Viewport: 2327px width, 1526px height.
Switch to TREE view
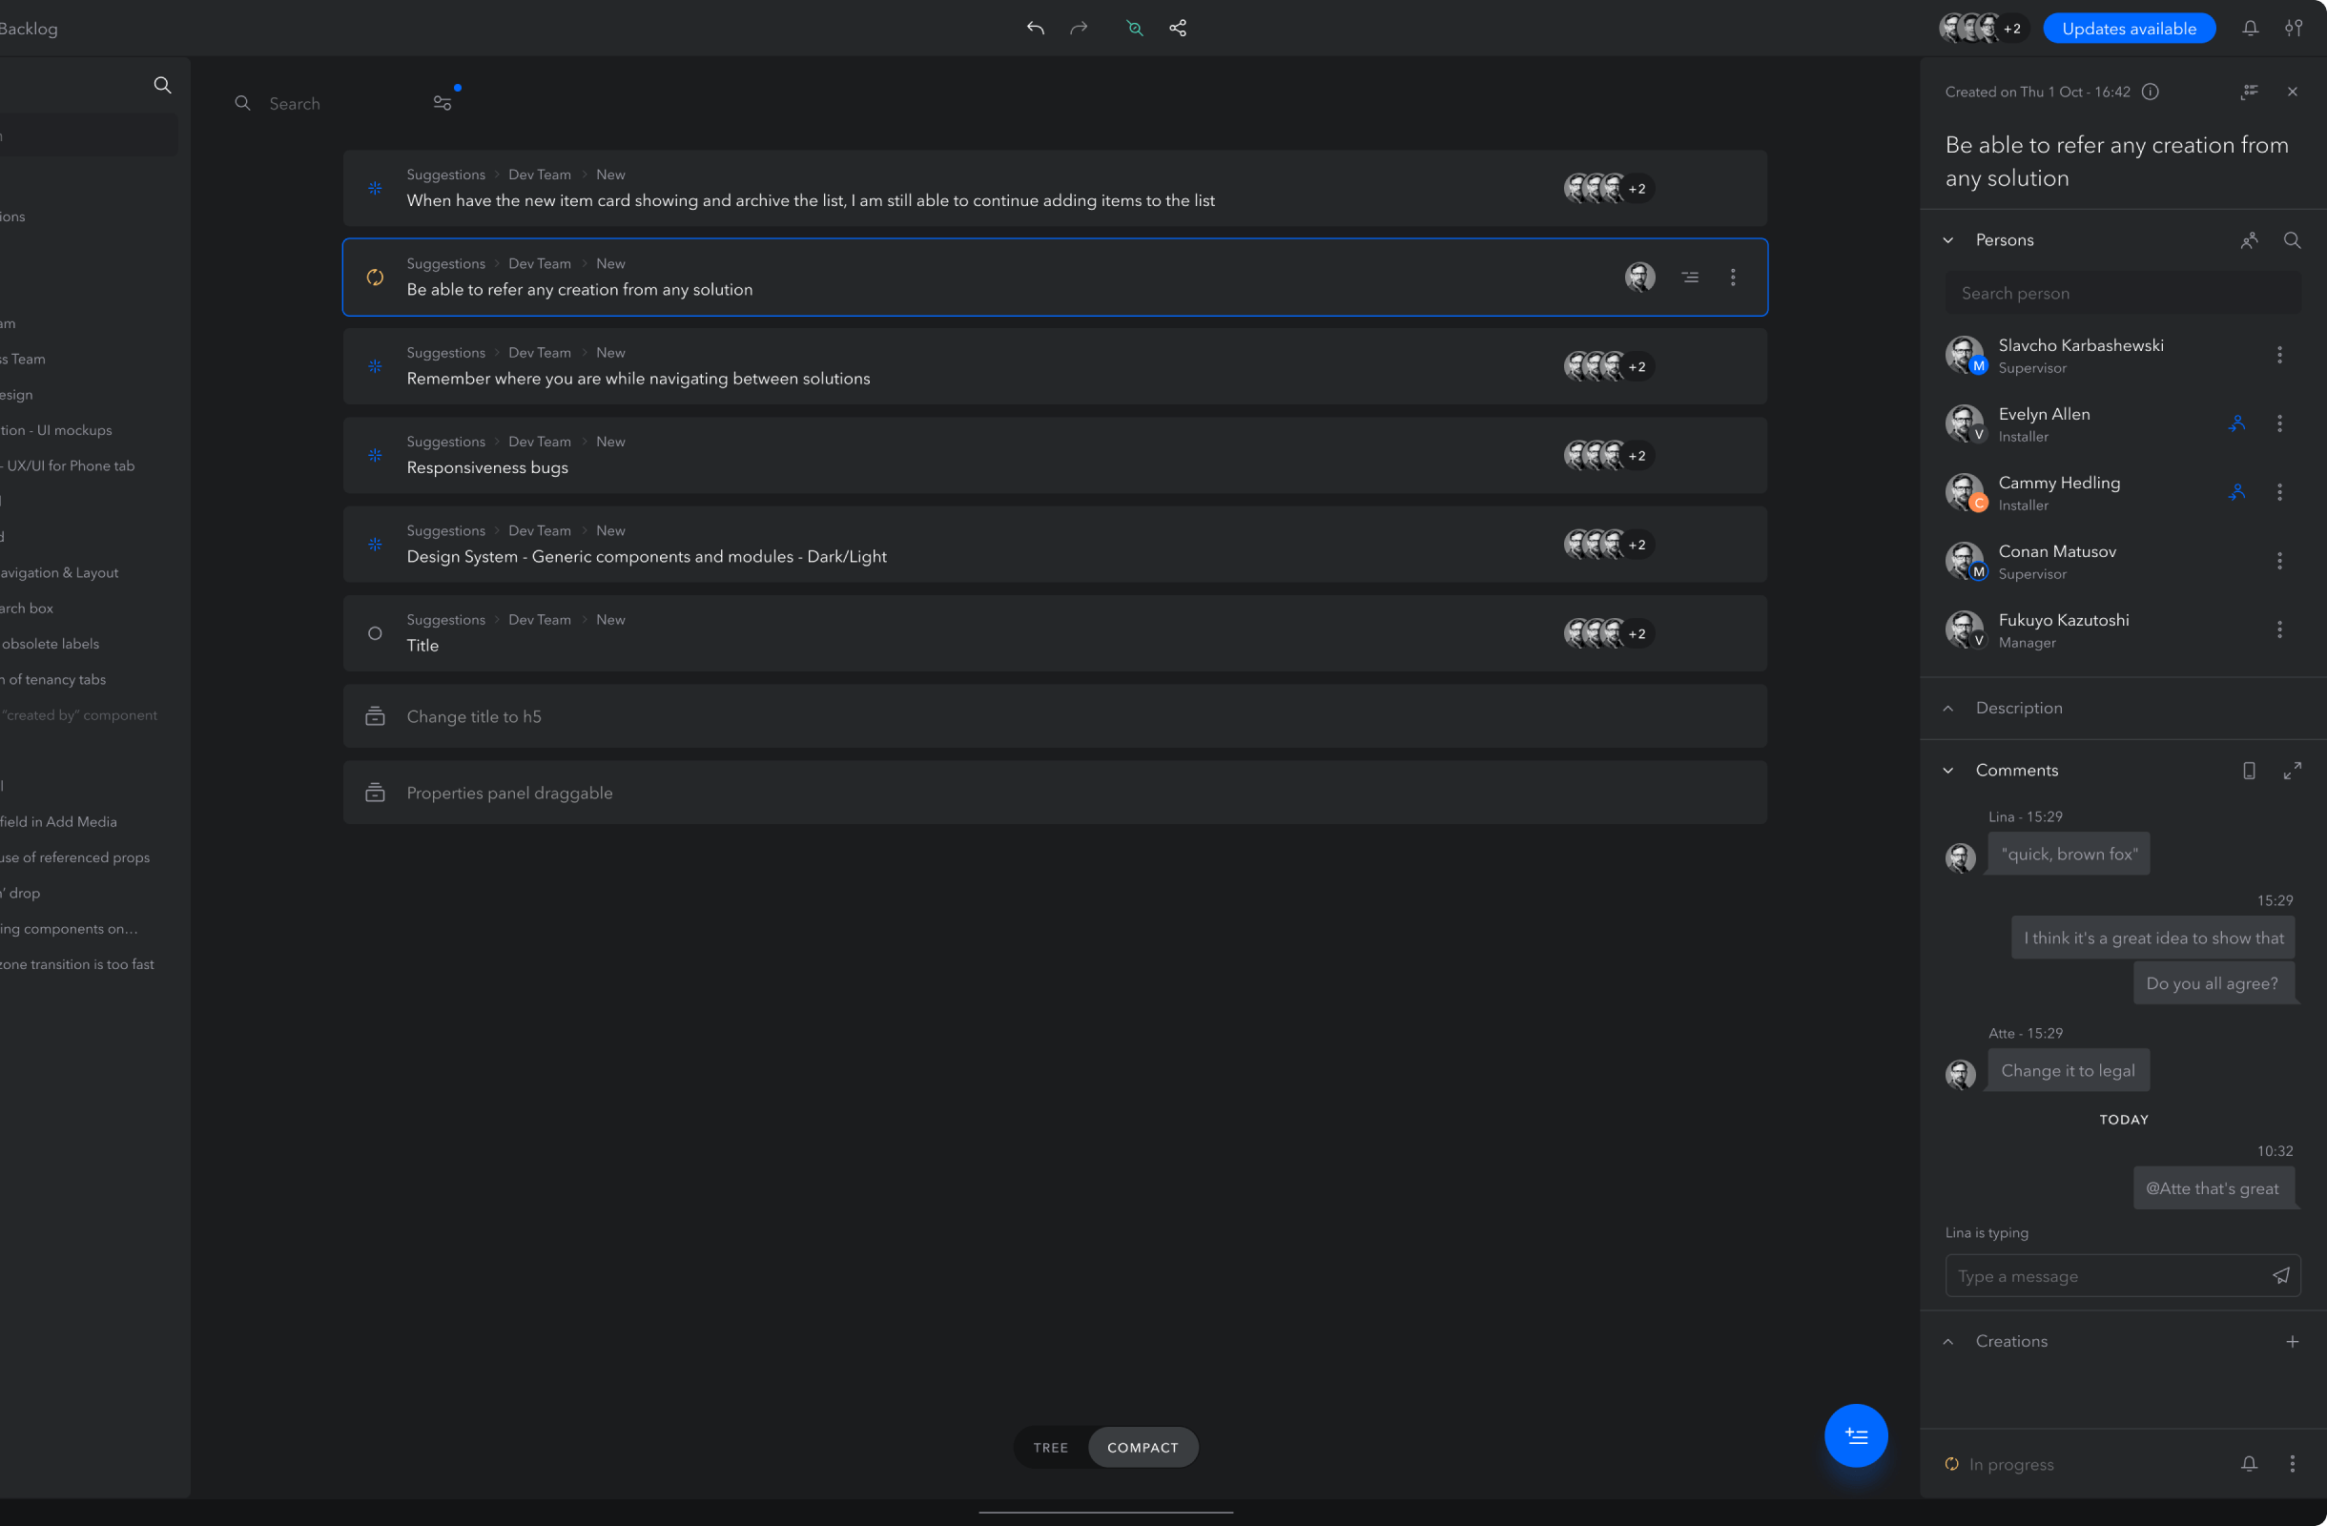click(x=1050, y=1447)
